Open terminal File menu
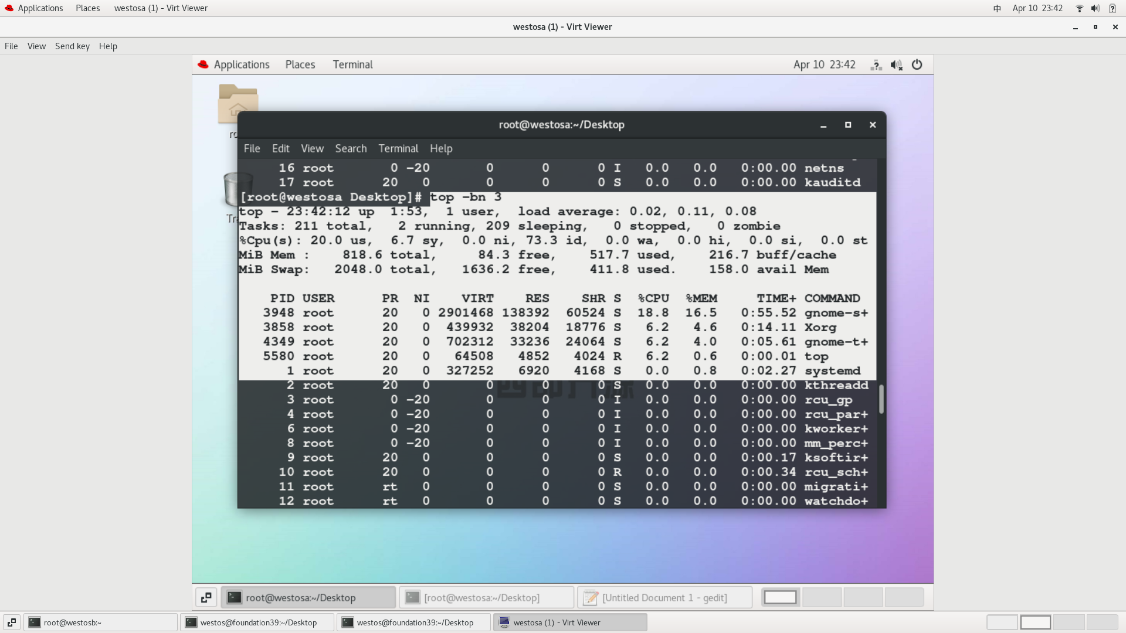1126x633 pixels. click(252, 149)
